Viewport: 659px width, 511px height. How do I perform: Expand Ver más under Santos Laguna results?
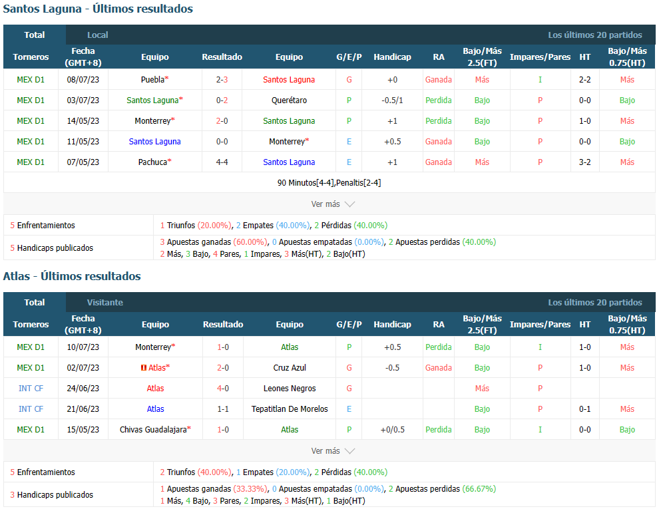[333, 204]
